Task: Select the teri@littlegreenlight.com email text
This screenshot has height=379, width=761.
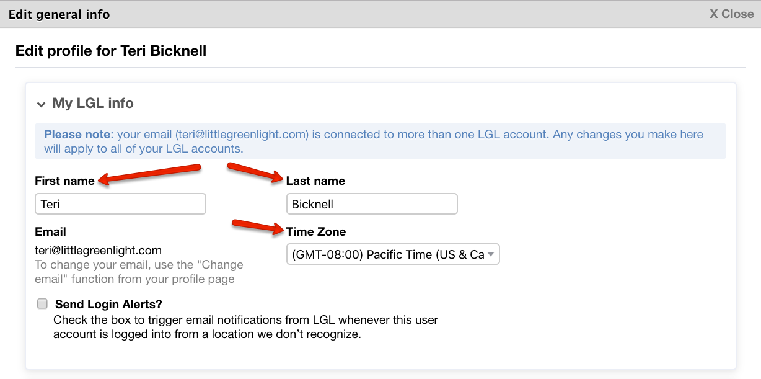Action: pyautogui.click(x=98, y=251)
